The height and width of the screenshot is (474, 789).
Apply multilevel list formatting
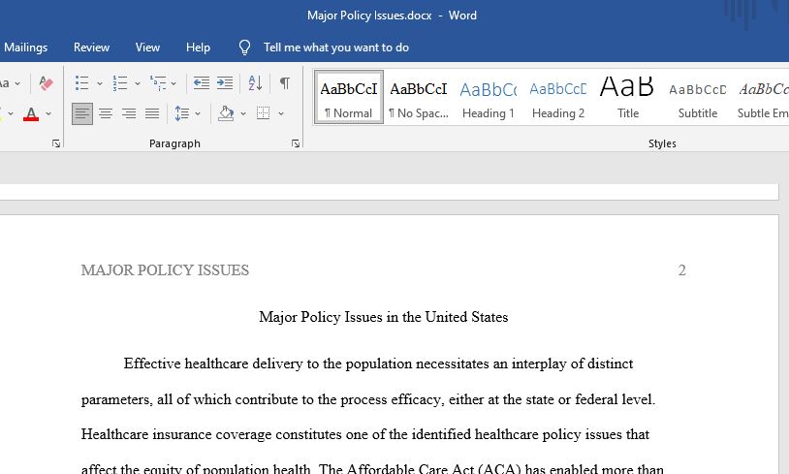point(157,83)
